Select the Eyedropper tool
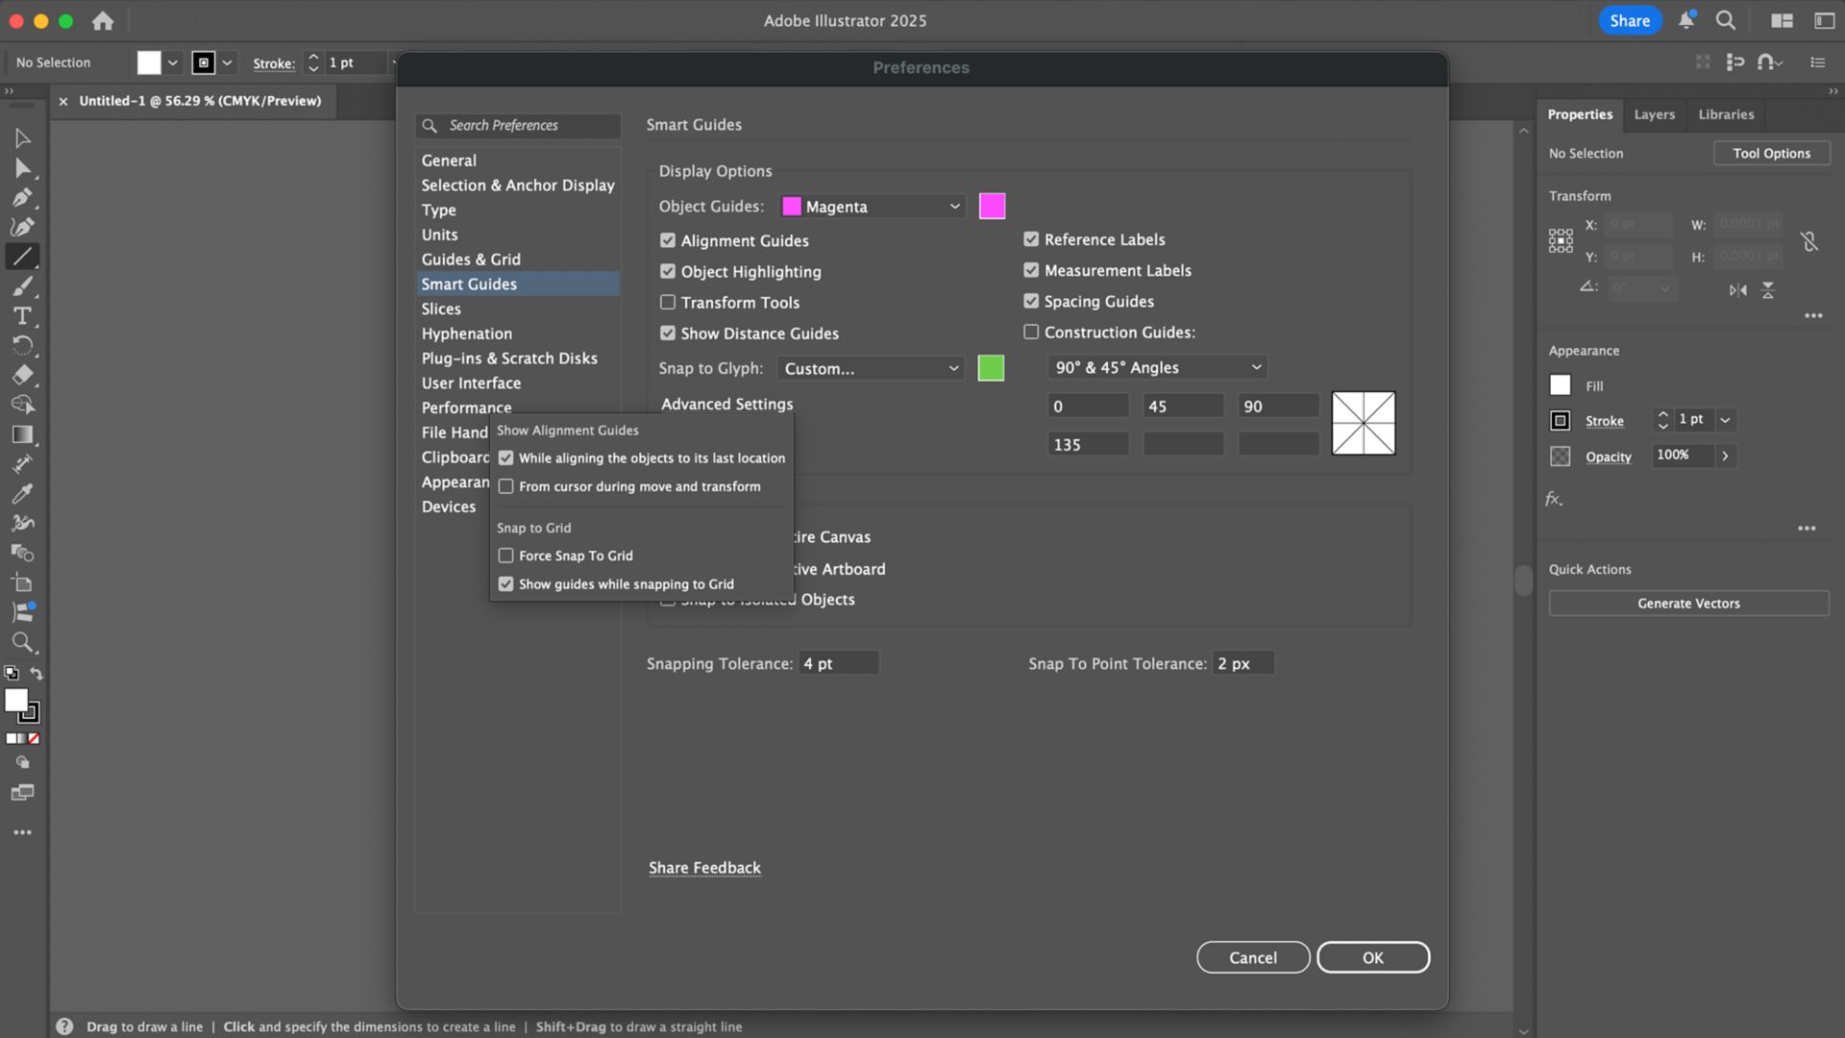1845x1038 pixels. tap(22, 494)
